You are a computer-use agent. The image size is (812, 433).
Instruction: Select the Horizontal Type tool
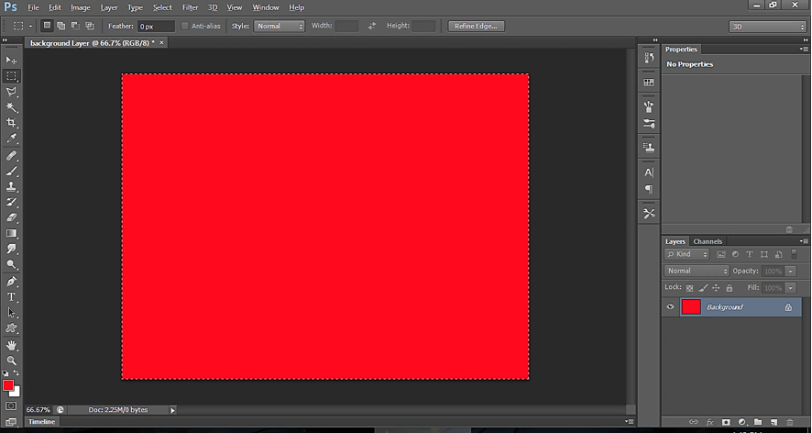click(11, 297)
